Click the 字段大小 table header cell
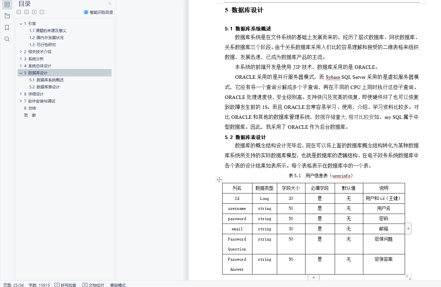This screenshot has width=441, height=287. point(291,188)
